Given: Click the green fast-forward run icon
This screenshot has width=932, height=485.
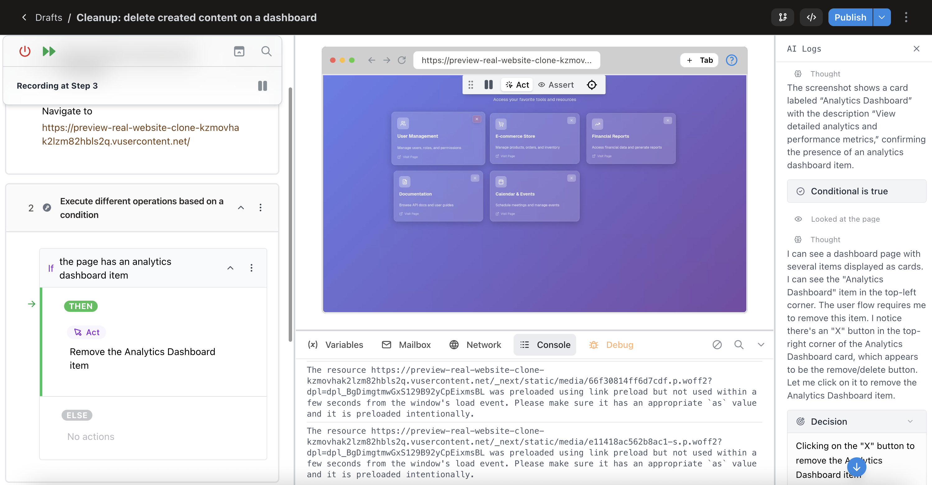Looking at the screenshot, I should pyautogui.click(x=49, y=51).
